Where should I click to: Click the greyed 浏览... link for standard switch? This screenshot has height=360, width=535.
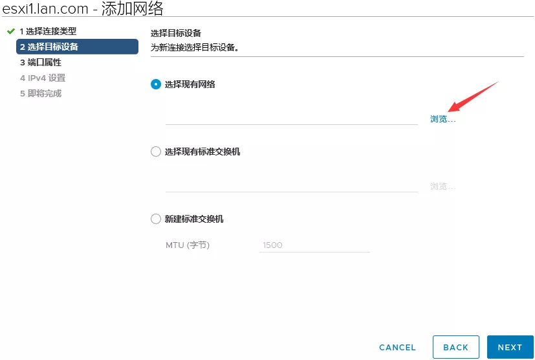point(442,186)
